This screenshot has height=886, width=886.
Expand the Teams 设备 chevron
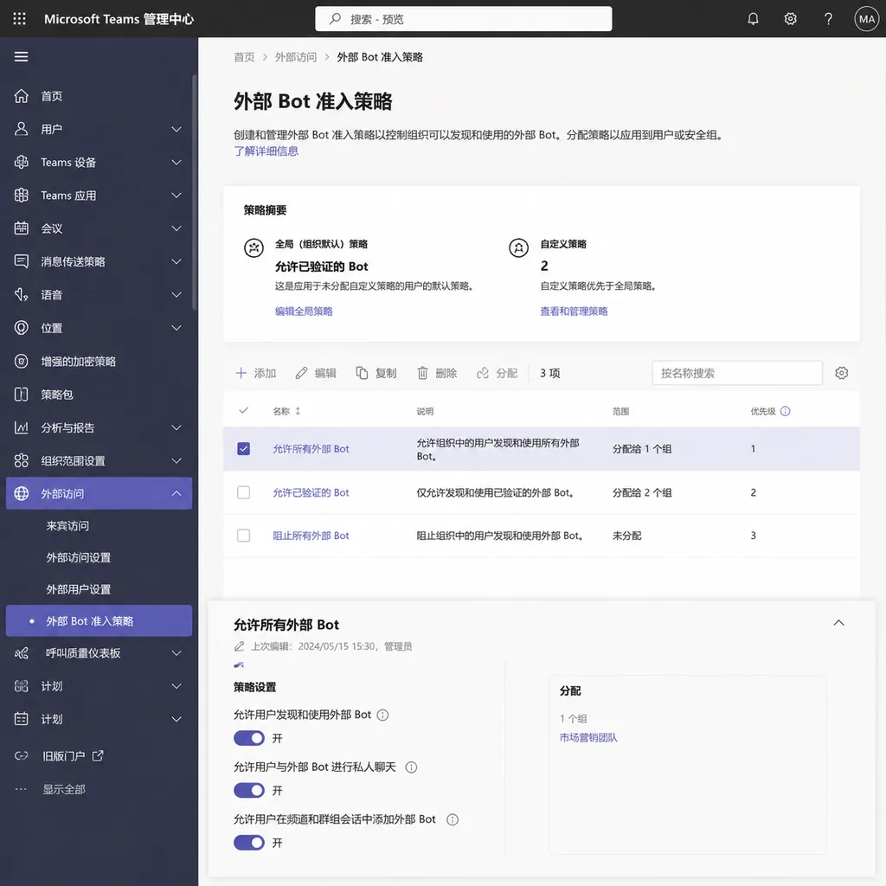177,162
